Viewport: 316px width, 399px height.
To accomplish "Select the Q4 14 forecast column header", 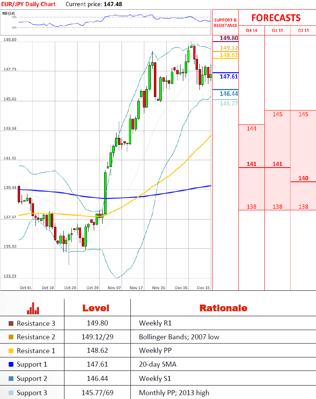I will pyautogui.click(x=252, y=30).
